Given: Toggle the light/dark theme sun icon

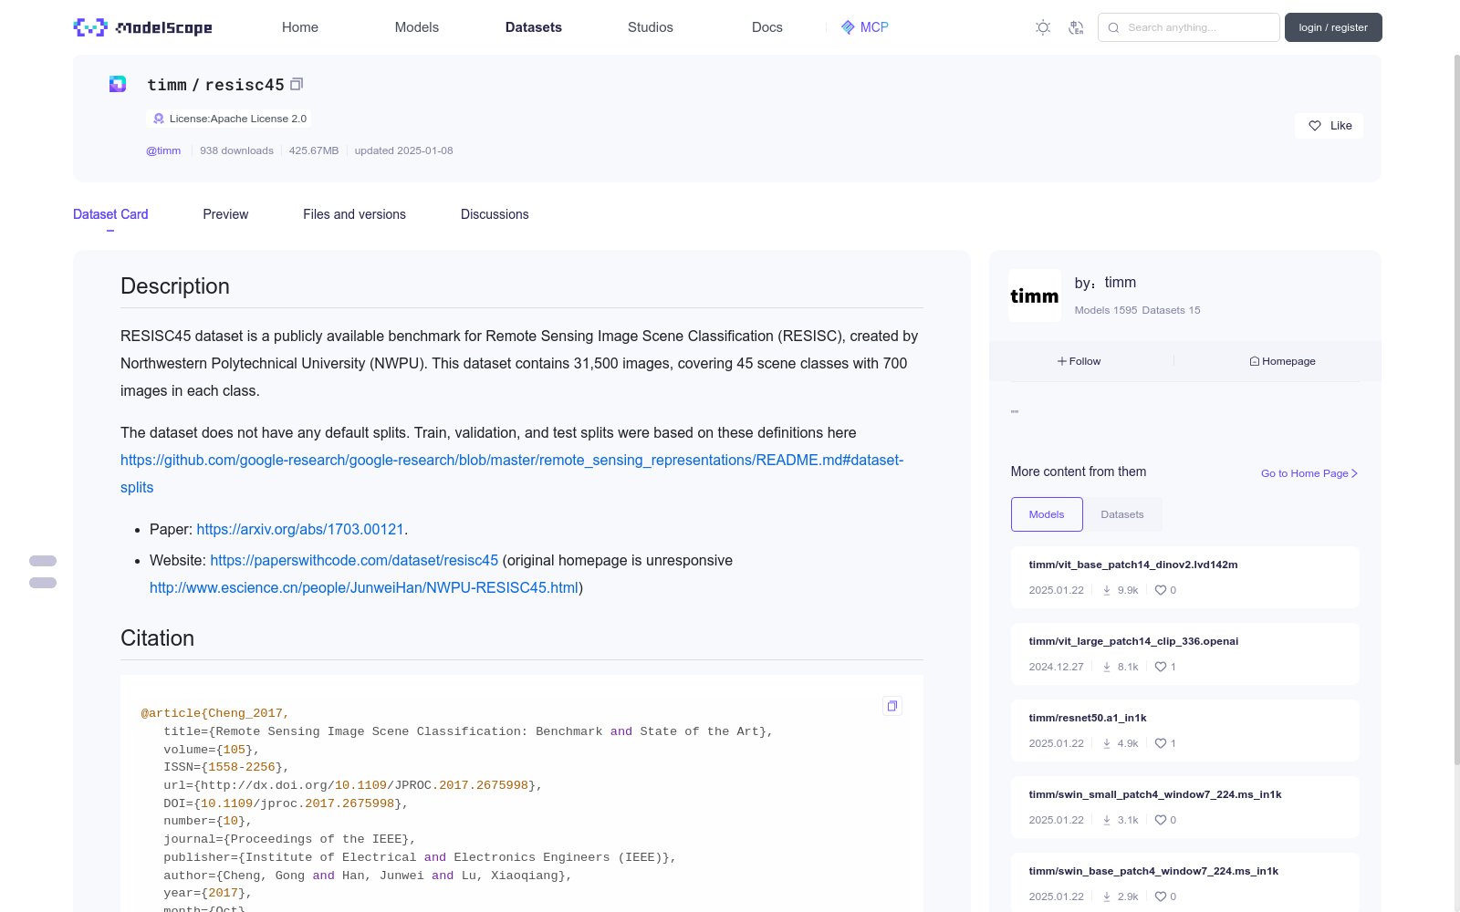Looking at the screenshot, I should pyautogui.click(x=1043, y=27).
